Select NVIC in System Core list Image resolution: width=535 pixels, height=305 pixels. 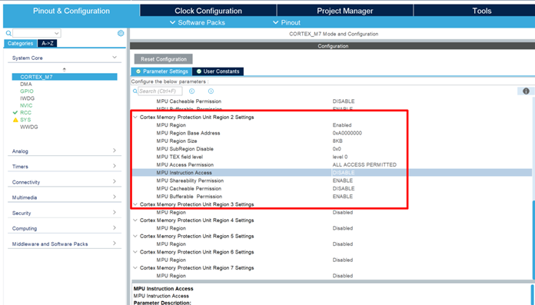(26, 105)
